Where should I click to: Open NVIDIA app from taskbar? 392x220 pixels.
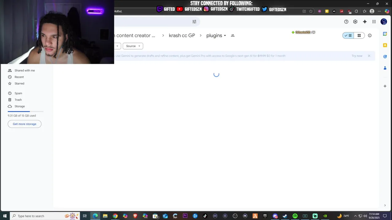[x=325, y=216]
